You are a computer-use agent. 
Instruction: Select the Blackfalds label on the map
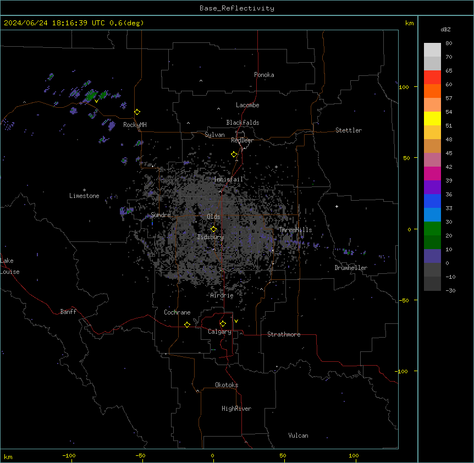pos(242,123)
